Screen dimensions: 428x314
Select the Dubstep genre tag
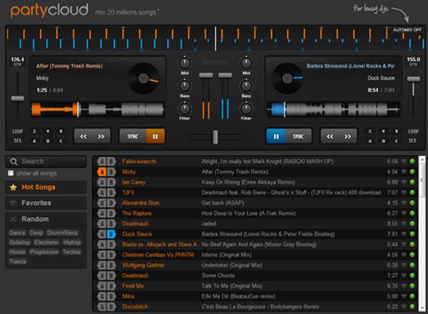click(19, 243)
